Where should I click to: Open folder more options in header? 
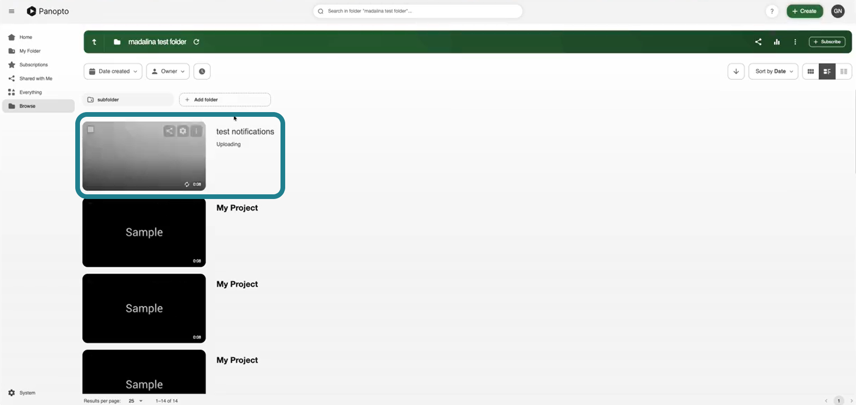click(x=795, y=42)
